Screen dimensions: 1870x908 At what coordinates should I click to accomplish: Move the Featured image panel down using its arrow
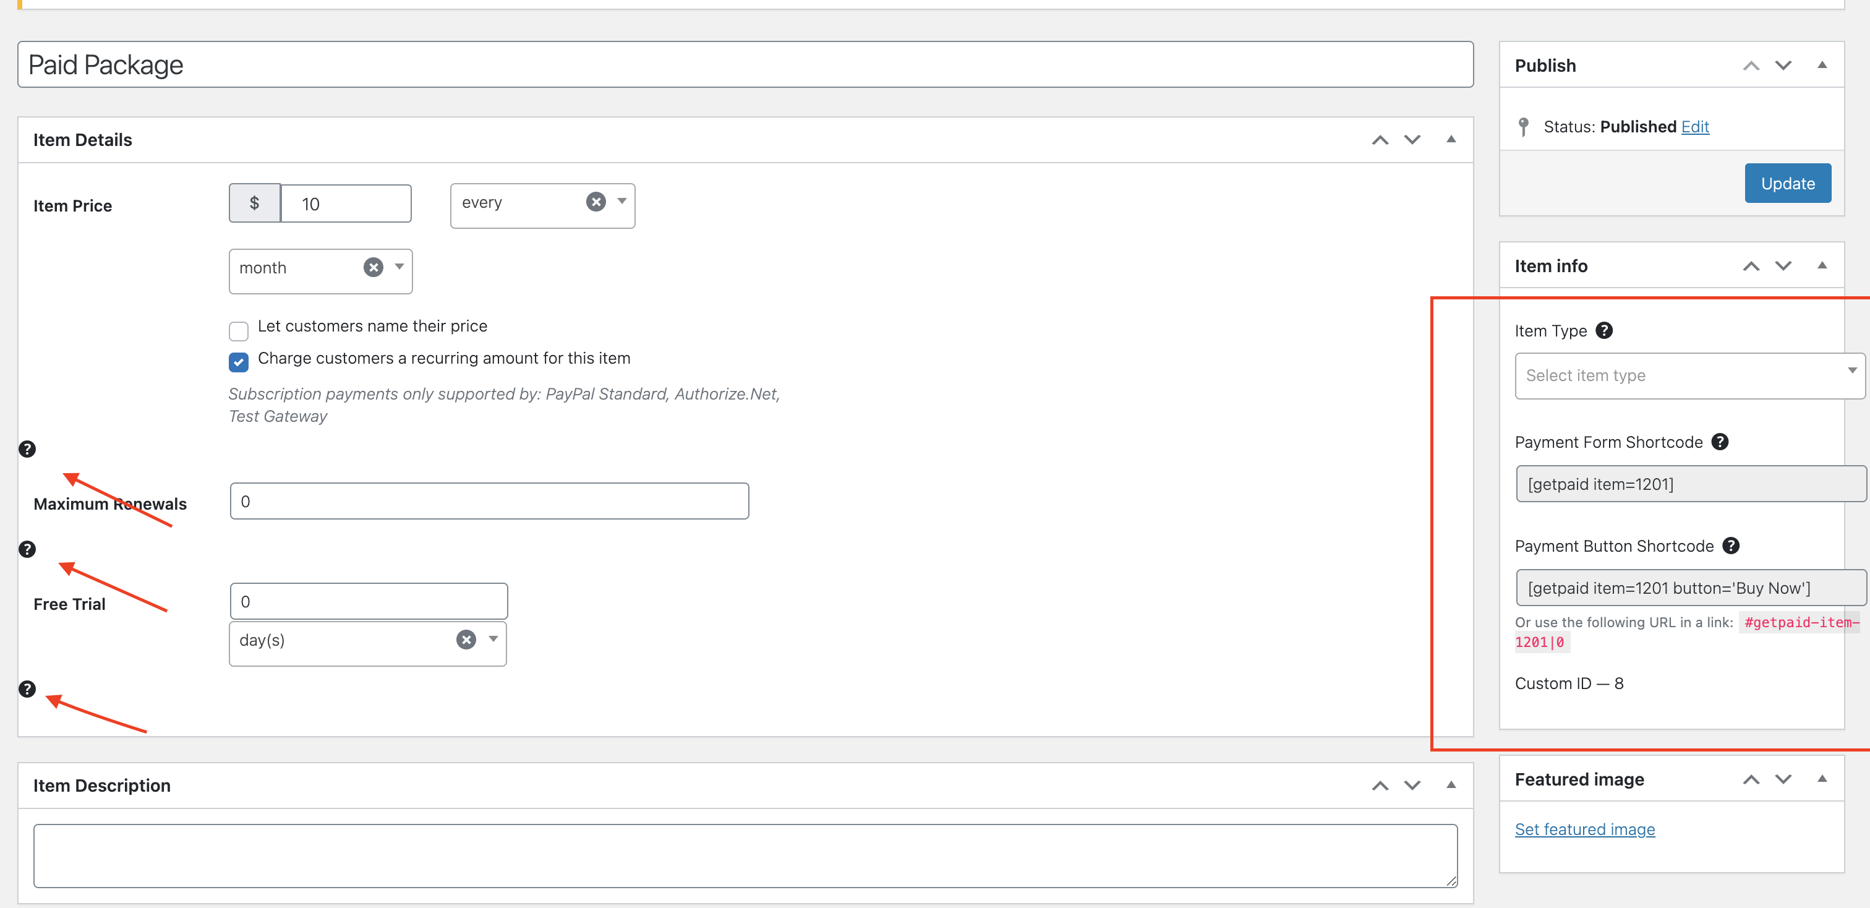pos(1783,779)
